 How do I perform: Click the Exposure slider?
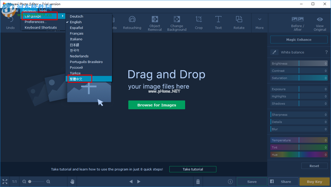point(299,89)
